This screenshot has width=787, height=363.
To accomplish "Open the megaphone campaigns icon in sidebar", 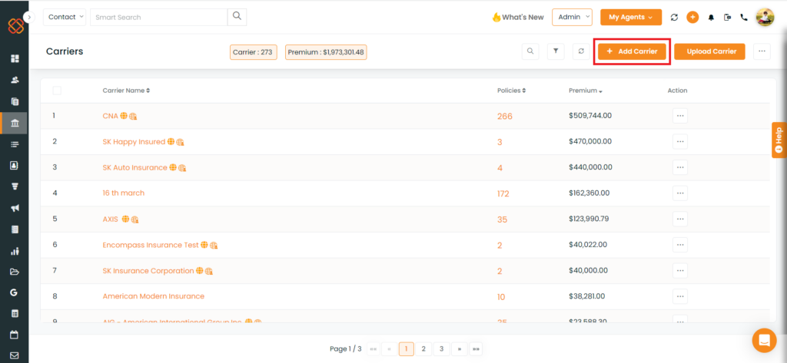I will point(15,208).
